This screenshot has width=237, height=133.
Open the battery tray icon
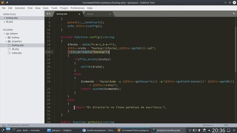195,130
